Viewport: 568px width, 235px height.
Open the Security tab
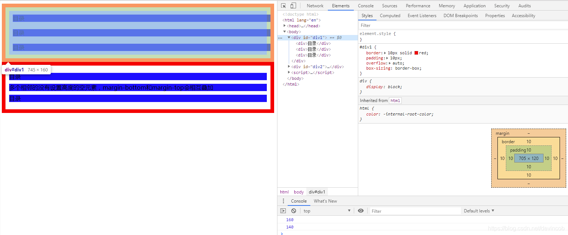click(x=502, y=6)
